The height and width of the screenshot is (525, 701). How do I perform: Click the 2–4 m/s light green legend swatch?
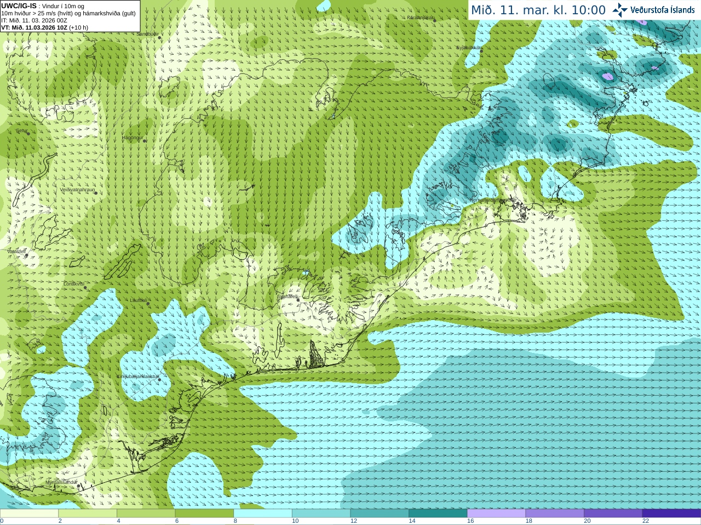point(88,513)
